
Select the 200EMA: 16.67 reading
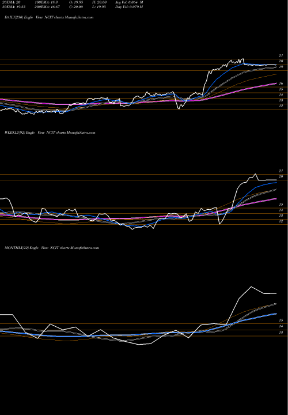[x=47, y=7]
